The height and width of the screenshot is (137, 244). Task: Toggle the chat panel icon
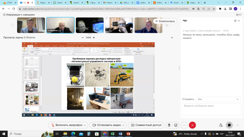pos(229,125)
